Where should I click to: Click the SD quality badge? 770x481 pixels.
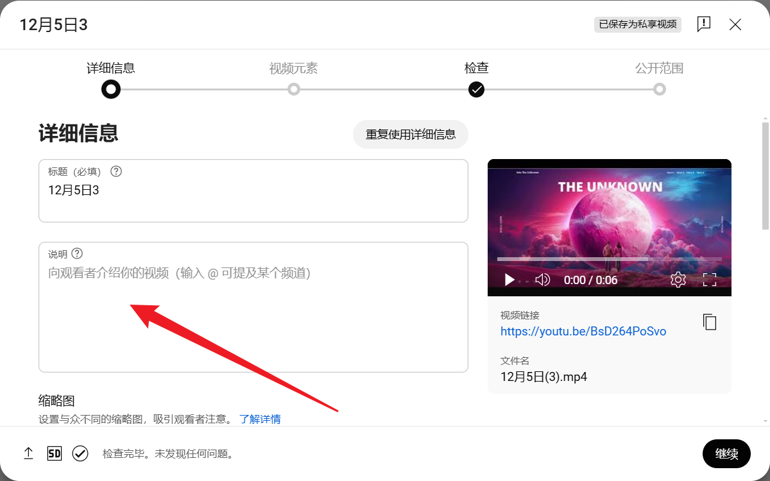[55, 453]
